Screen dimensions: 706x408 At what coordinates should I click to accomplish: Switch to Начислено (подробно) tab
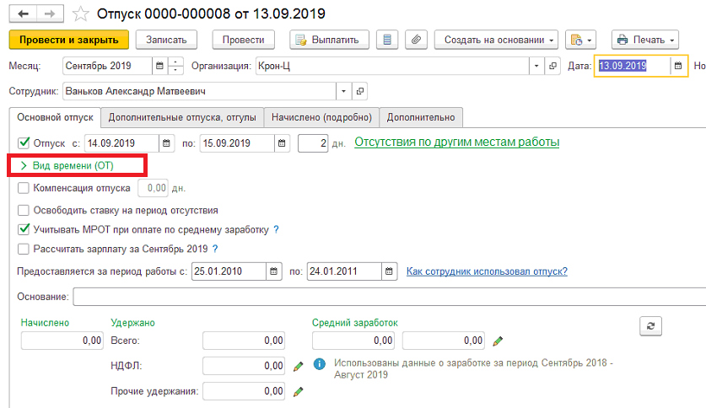coord(321,117)
